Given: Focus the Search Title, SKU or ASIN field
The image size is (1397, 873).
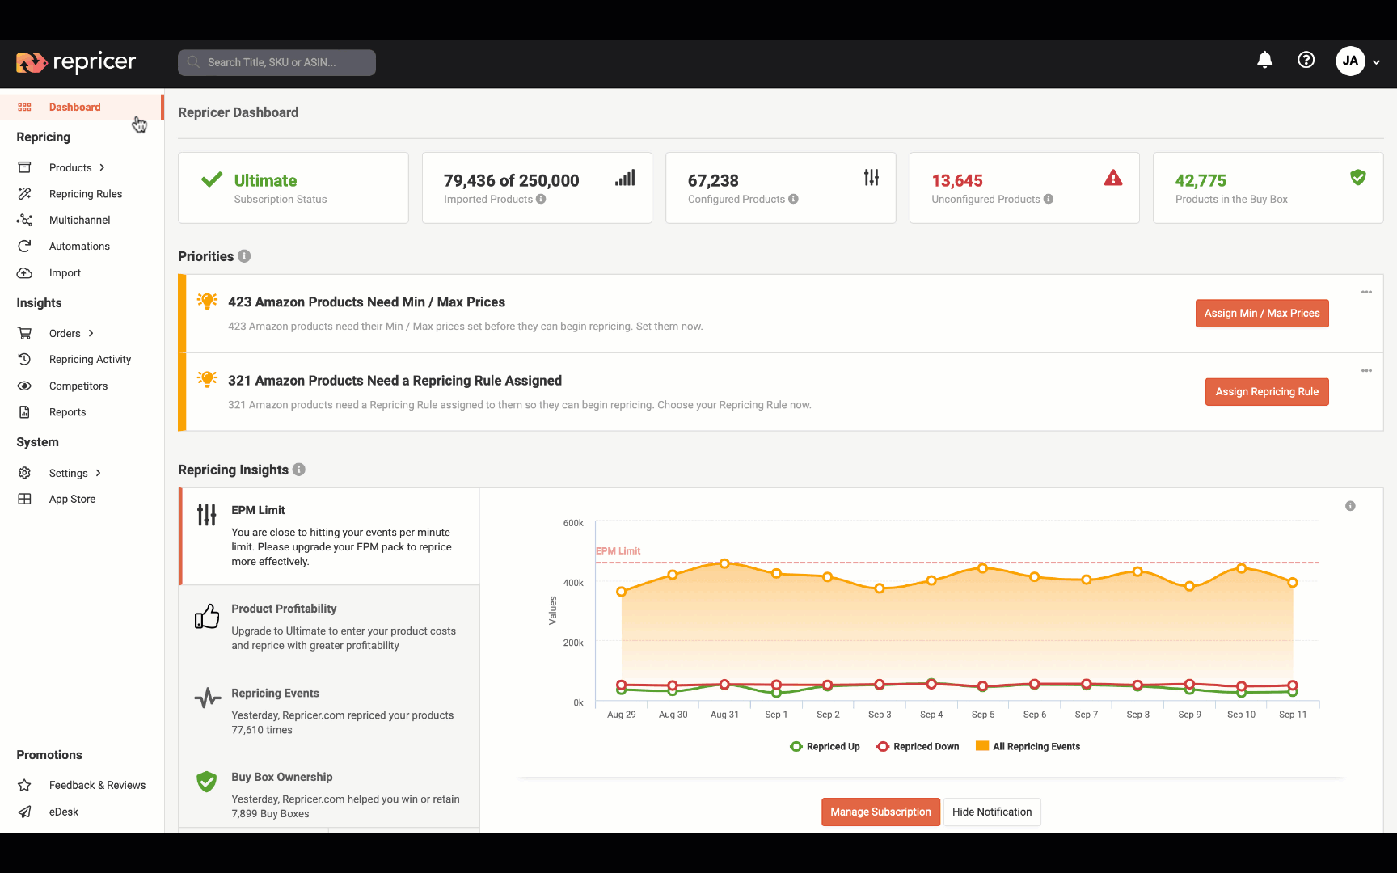Looking at the screenshot, I should click(276, 62).
